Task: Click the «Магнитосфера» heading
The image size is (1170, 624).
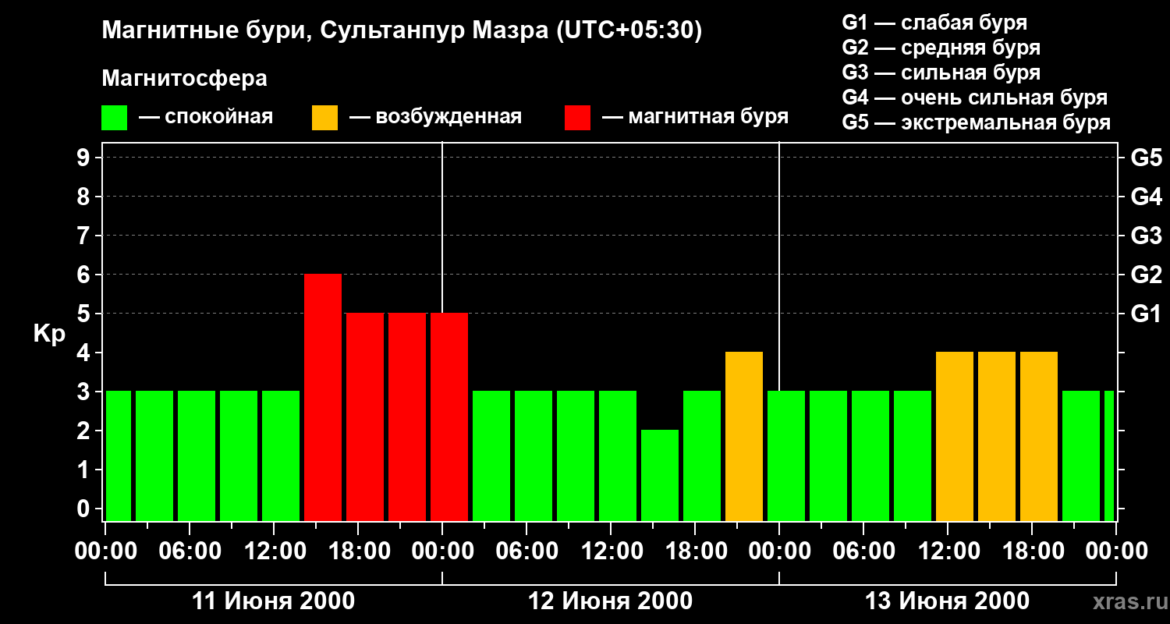Action: [185, 79]
